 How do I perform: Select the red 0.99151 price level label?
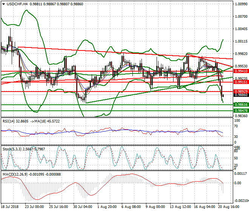(241, 82)
